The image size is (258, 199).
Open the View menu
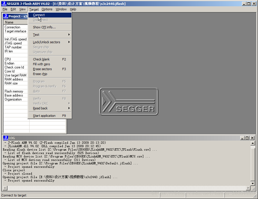coord(22,9)
